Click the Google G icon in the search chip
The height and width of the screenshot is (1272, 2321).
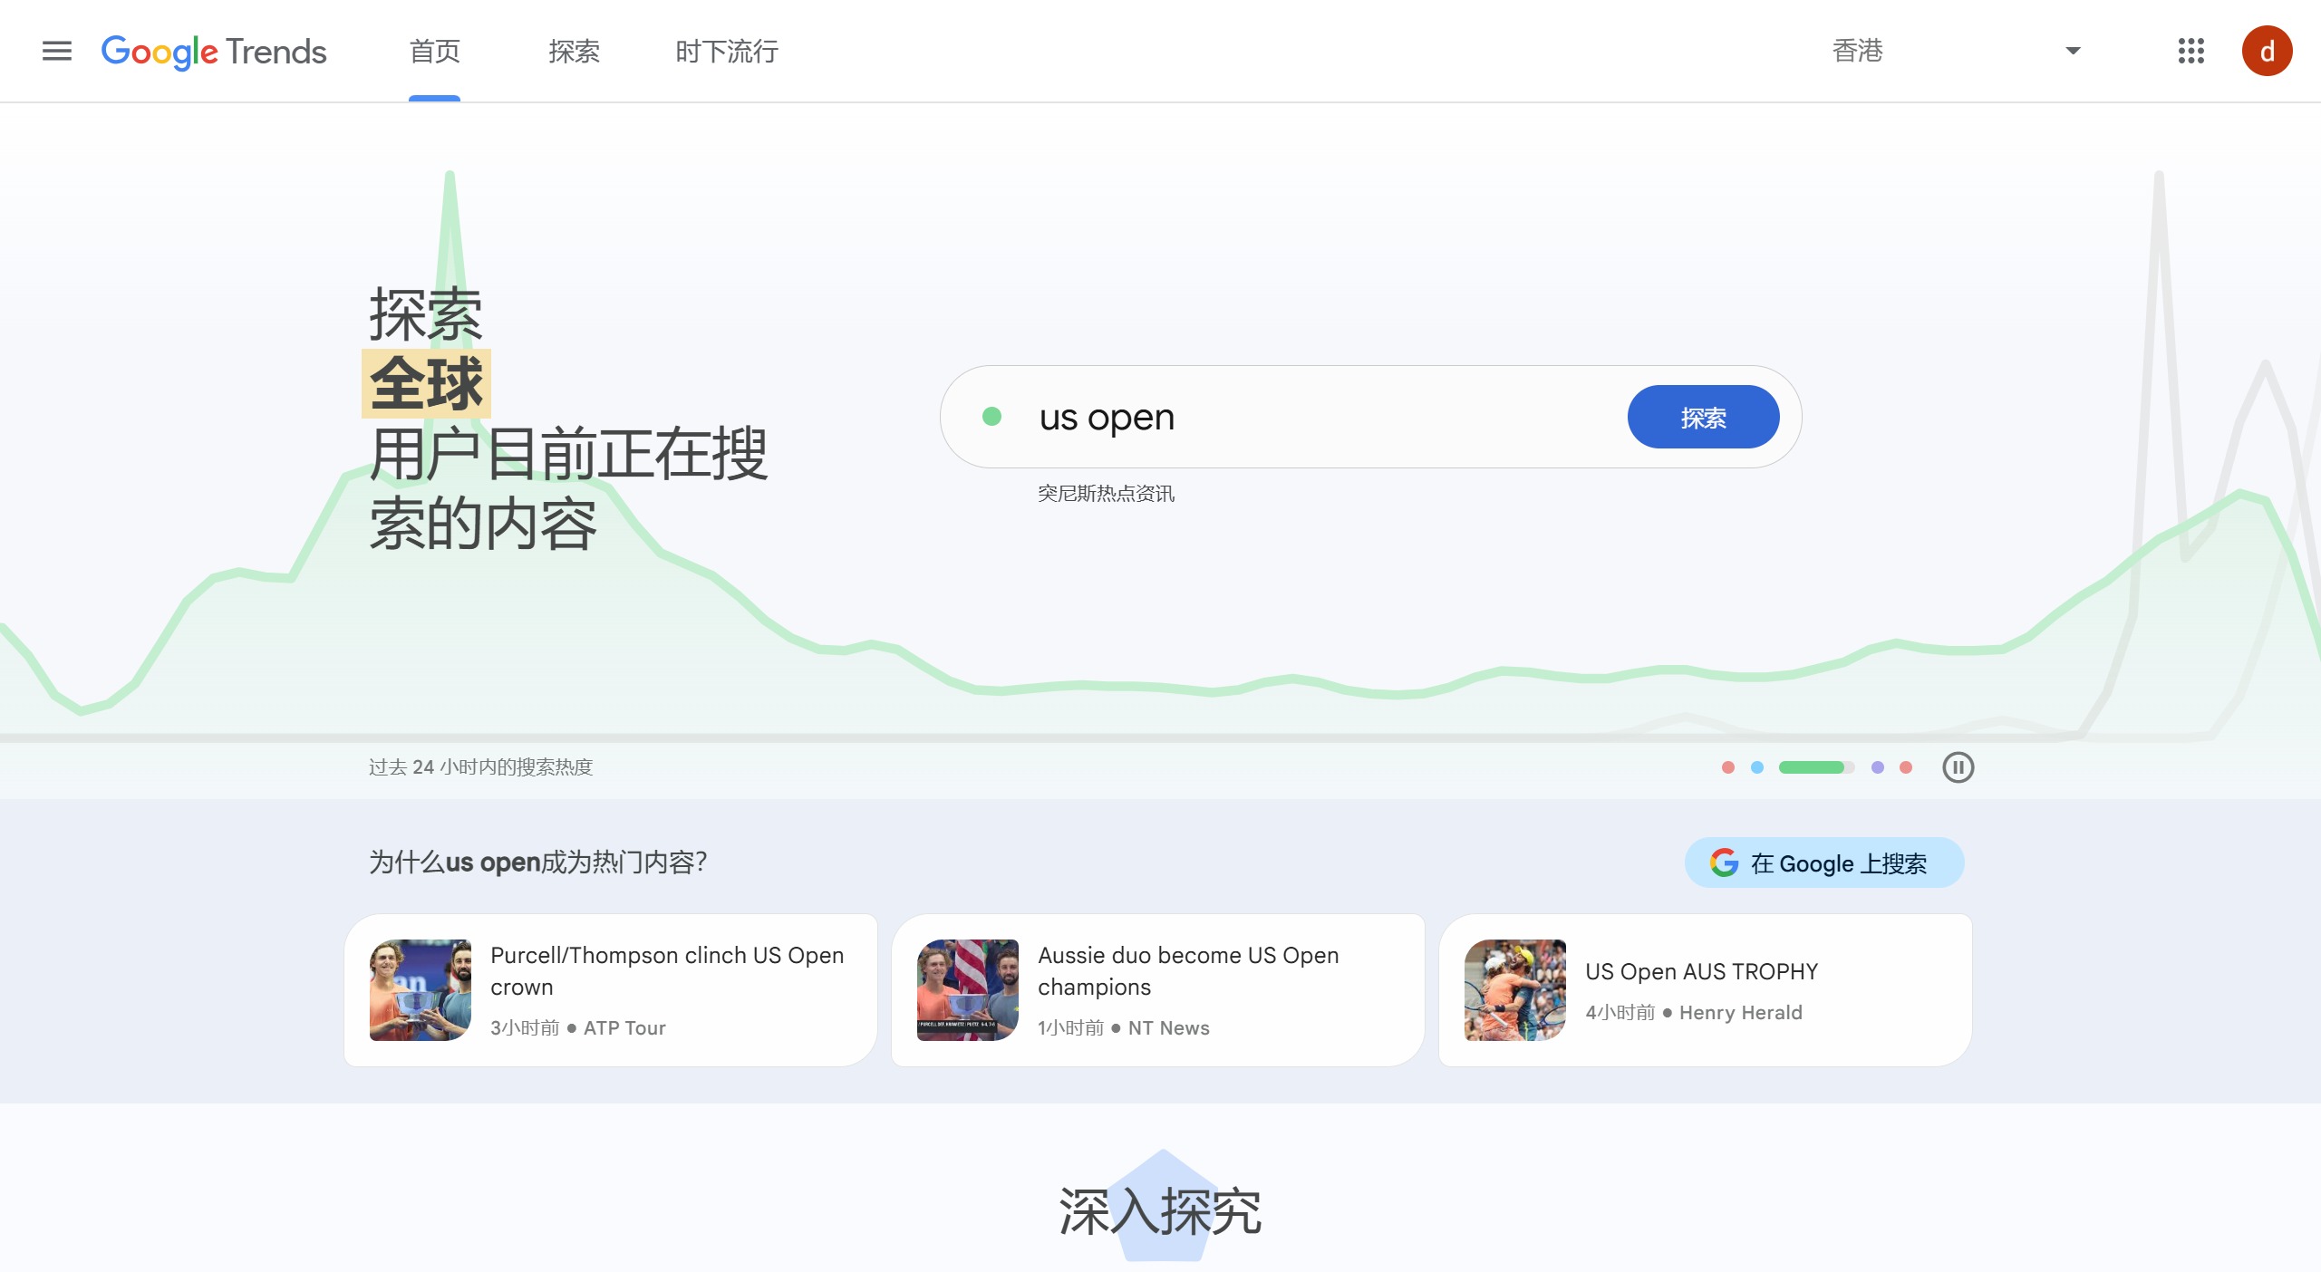click(1723, 862)
